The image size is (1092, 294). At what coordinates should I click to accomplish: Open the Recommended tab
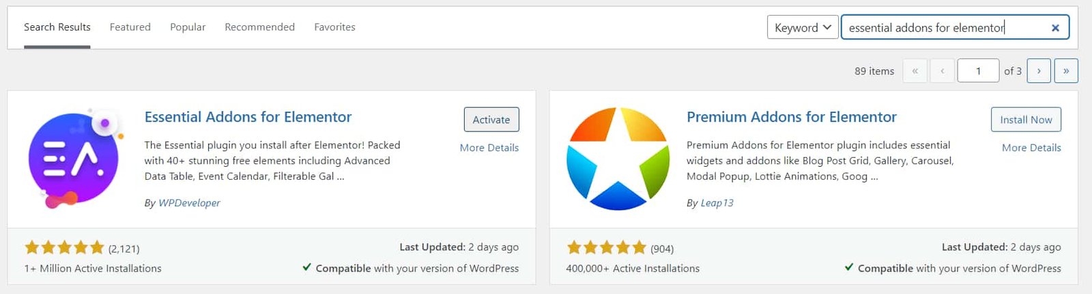tap(259, 27)
